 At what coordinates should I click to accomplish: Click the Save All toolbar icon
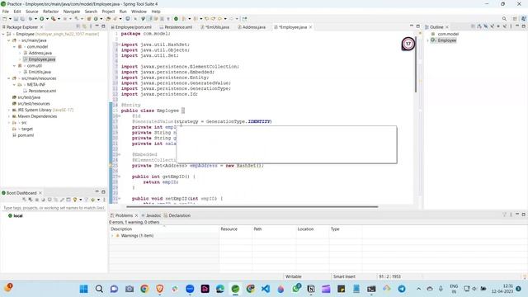tap(22, 19)
